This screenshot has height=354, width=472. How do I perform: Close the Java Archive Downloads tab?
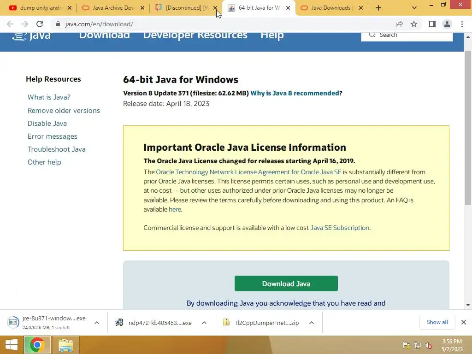[x=142, y=8]
